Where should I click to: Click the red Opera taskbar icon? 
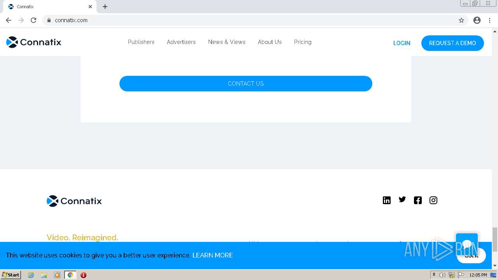tap(83, 275)
